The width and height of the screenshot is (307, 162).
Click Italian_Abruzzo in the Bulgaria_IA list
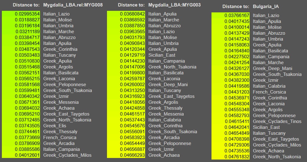point(269,33)
